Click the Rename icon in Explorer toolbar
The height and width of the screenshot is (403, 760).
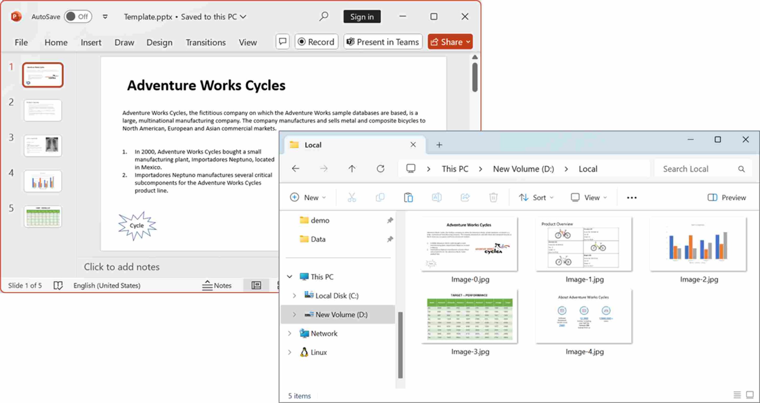point(436,198)
